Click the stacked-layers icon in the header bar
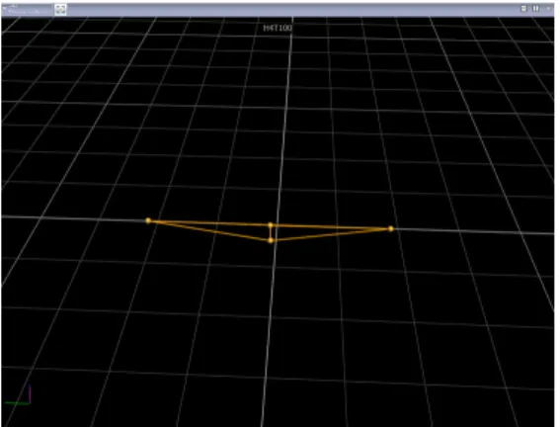560x427 pixels. pyautogui.click(x=523, y=9)
